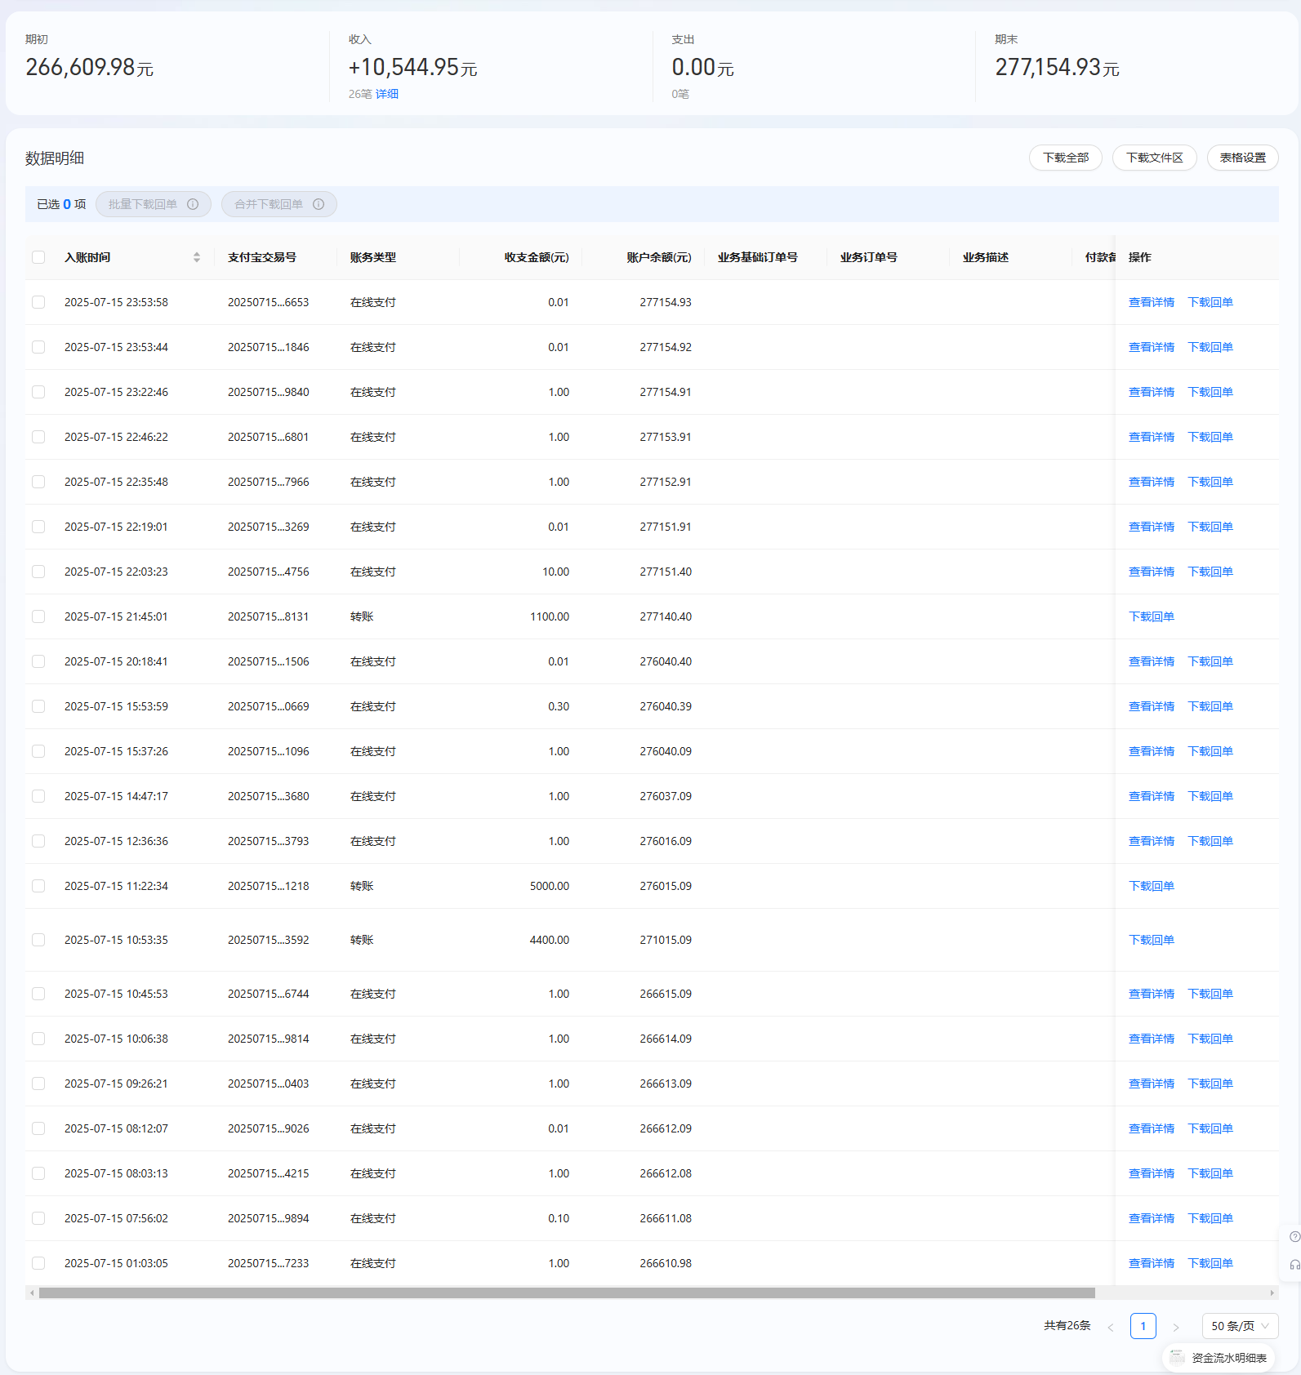
Task: Select checkbox for 21:45:01 transfer row
Action: 38,616
